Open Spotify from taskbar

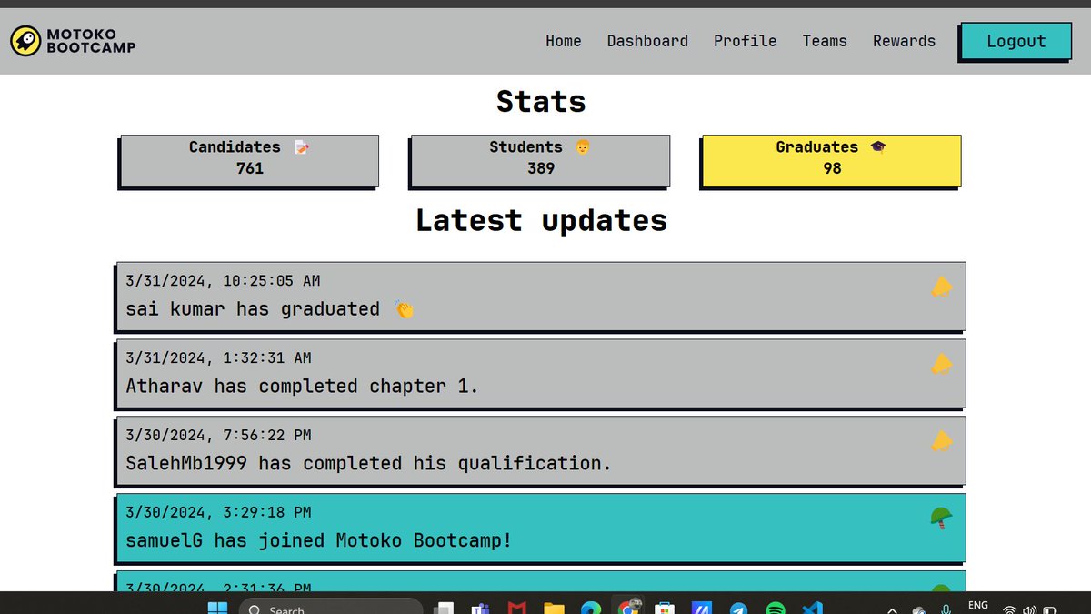tap(776, 609)
